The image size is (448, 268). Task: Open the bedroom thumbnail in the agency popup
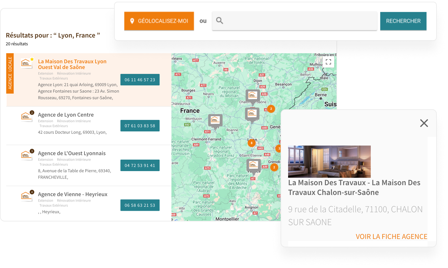(329, 162)
